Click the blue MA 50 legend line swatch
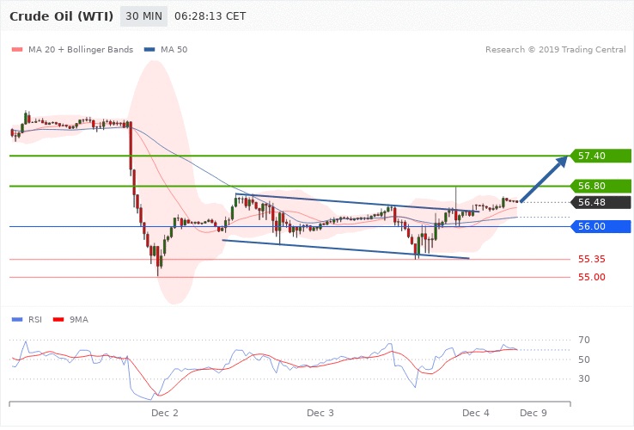This screenshot has height=430, width=634. (x=149, y=50)
